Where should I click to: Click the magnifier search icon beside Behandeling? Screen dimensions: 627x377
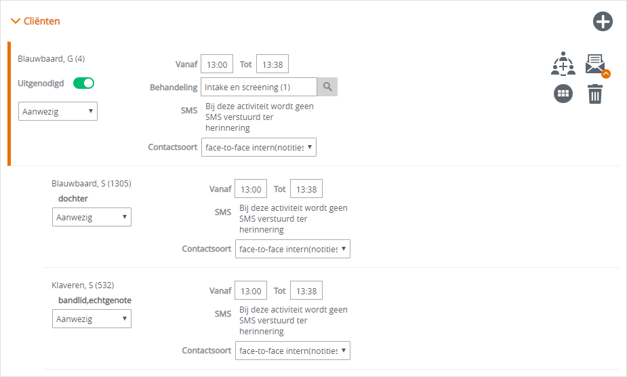point(327,87)
